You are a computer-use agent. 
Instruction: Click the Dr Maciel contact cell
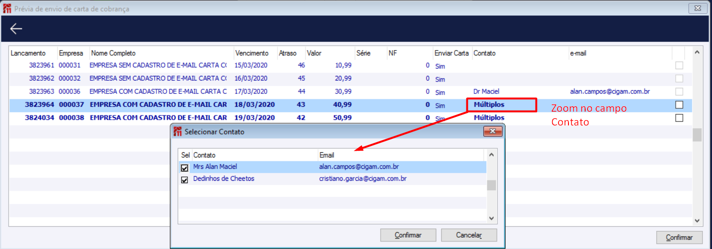(x=486, y=92)
